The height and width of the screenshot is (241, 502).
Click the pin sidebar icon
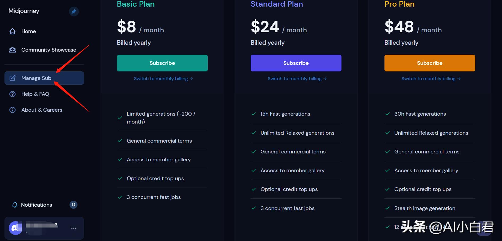click(x=74, y=11)
